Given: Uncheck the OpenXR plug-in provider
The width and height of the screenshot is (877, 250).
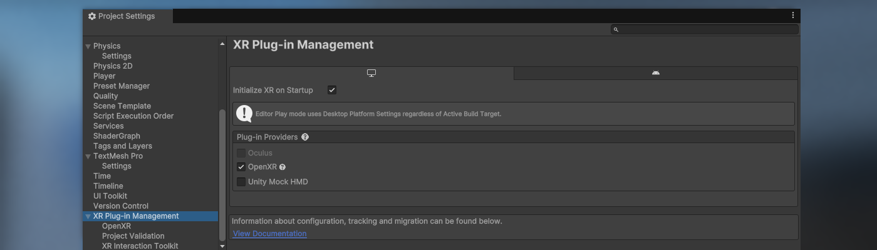Looking at the screenshot, I should pyautogui.click(x=241, y=167).
